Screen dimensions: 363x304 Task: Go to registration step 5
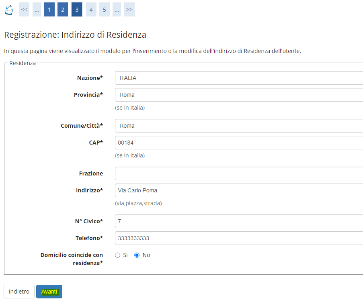point(105,10)
